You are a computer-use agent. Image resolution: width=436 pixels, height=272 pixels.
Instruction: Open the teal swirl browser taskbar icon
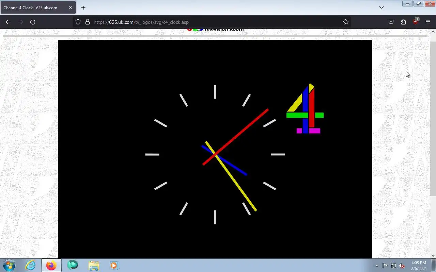(x=73, y=265)
